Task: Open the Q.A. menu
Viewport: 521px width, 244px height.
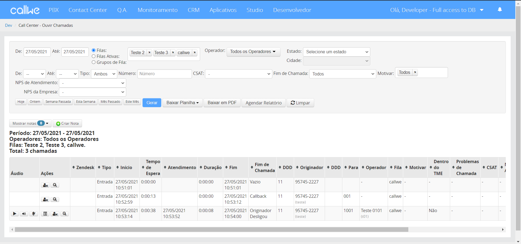Action: (x=122, y=10)
